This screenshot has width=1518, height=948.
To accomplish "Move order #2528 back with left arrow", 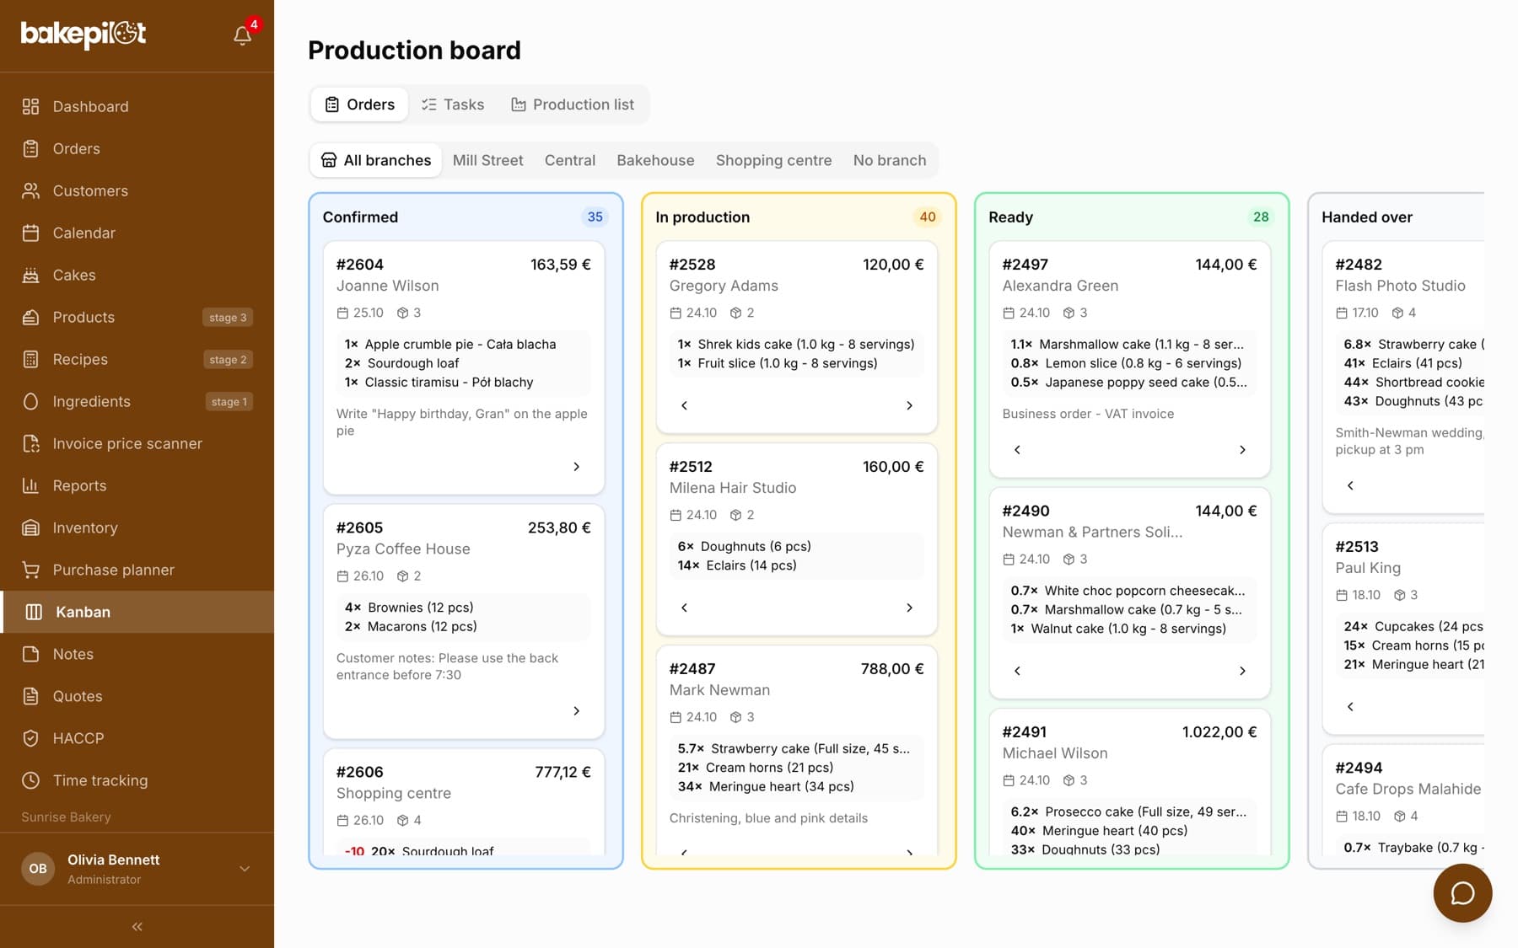I will 684,405.
